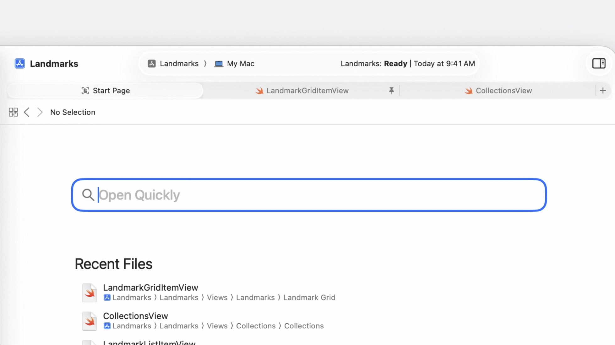This screenshot has height=345, width=615.
Task: Click the Swift icon next to LandmarkGridItemView file
Action: (90, 293)
